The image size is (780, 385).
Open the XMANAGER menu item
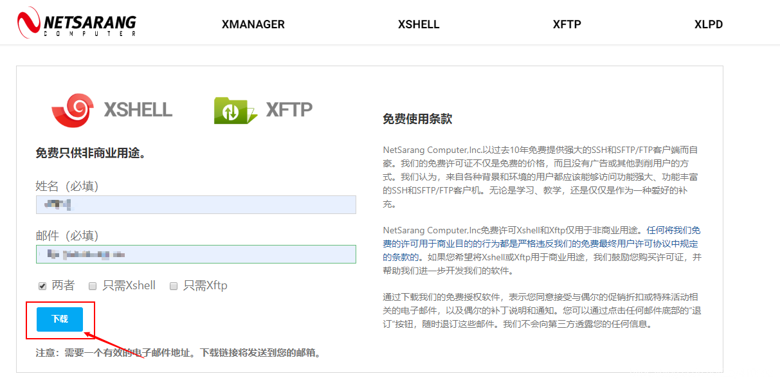point(253,24)
